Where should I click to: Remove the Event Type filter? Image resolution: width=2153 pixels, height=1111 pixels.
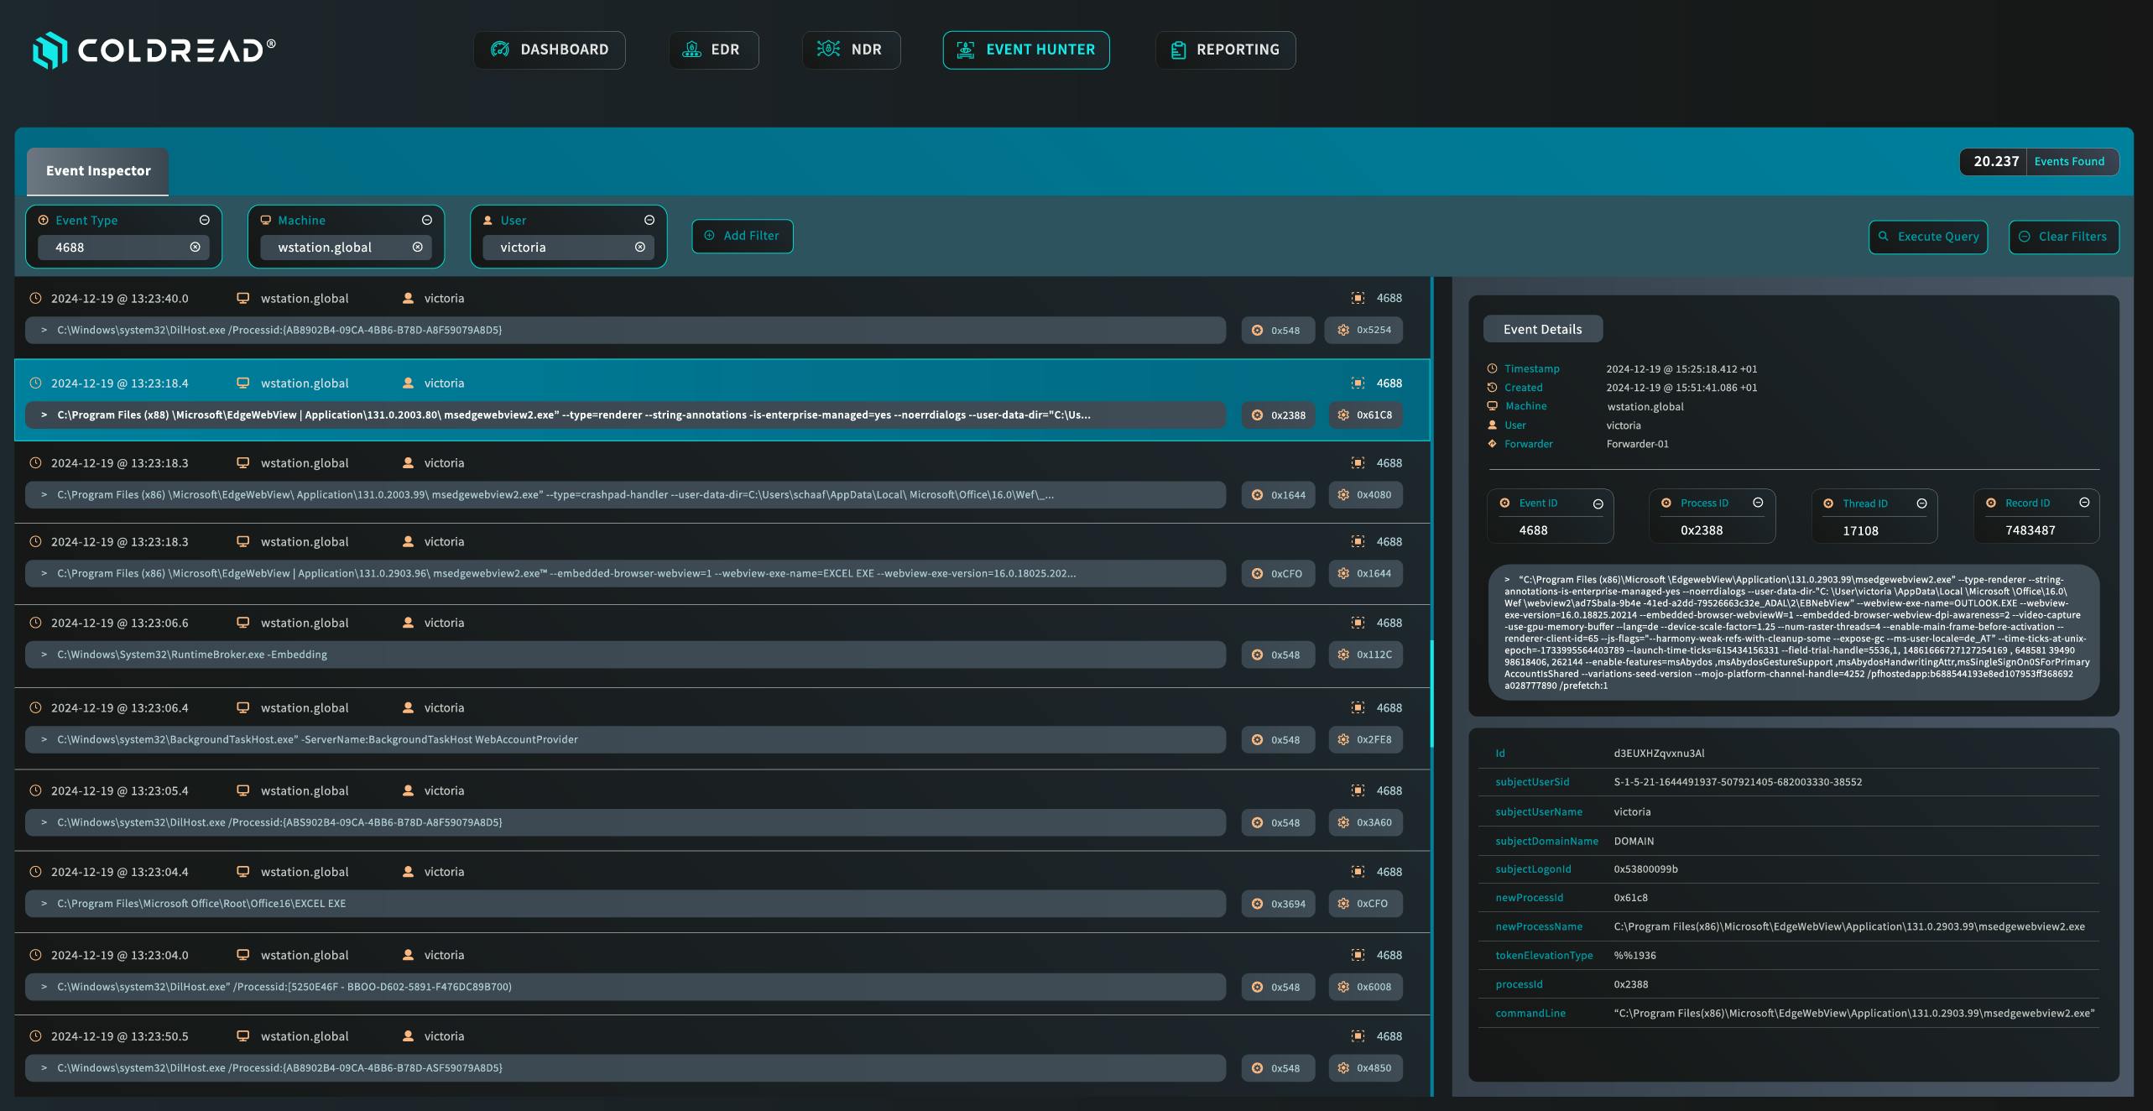pyautogui.click(x=204, y=220)
